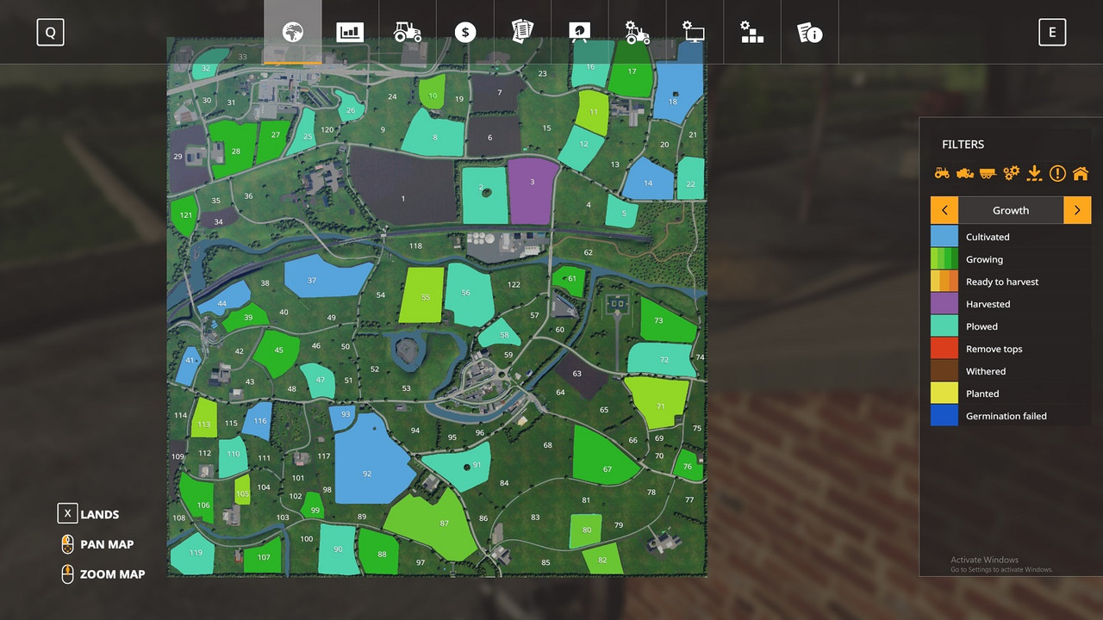Select teal field 119 on map
This screenshot has width=1103, height=620.
pos(192,555)
